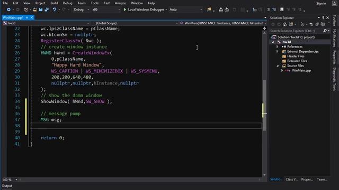339x190 pixels.
Task: Pin the Solution Explorer auto-hide icon
Action: [x=323, y=17]
